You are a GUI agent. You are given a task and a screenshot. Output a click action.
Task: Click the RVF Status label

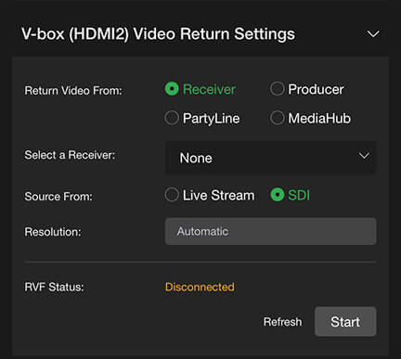click(54, 287)
